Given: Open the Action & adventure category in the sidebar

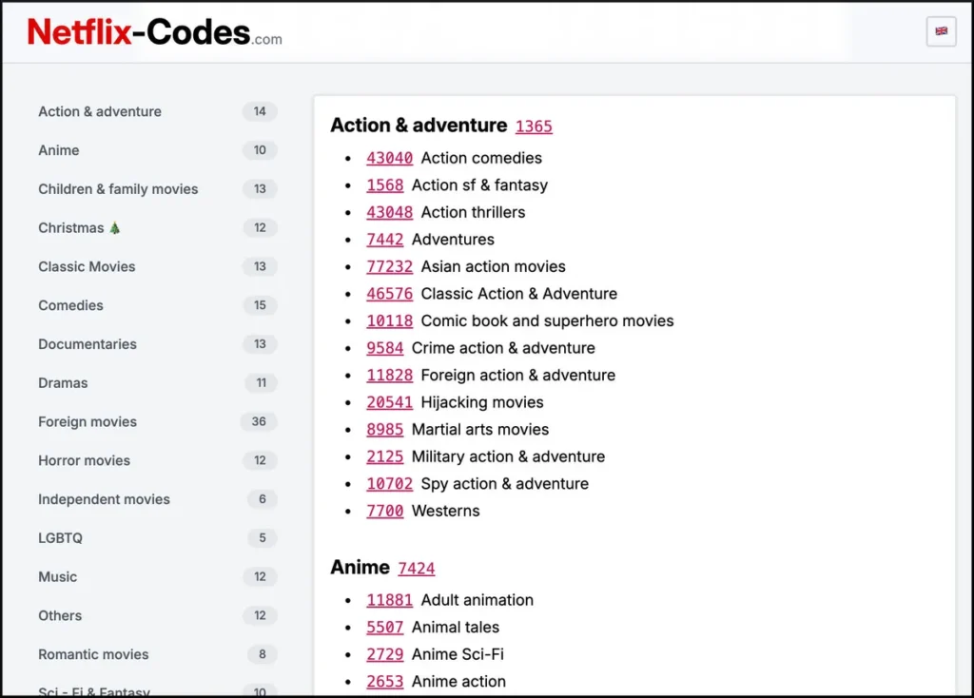Looking at the screenshot, I should coord(99,111).
